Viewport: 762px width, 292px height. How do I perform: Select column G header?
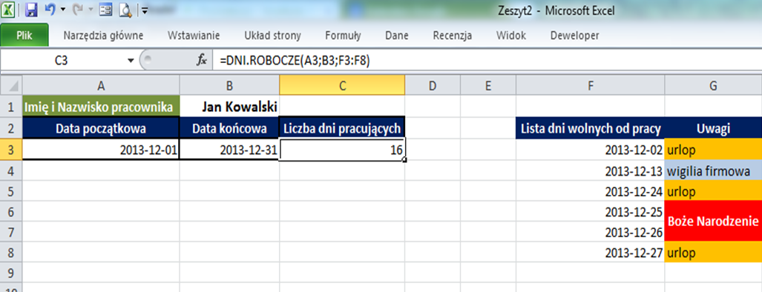pyautogui.click(x=713, y=86)
